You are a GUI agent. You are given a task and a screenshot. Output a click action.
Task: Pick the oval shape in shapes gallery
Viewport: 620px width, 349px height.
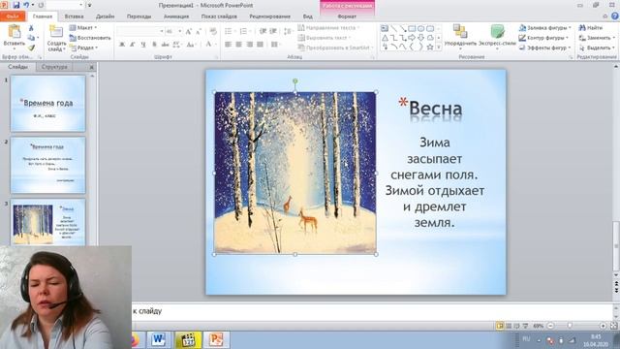pos(420,28)
